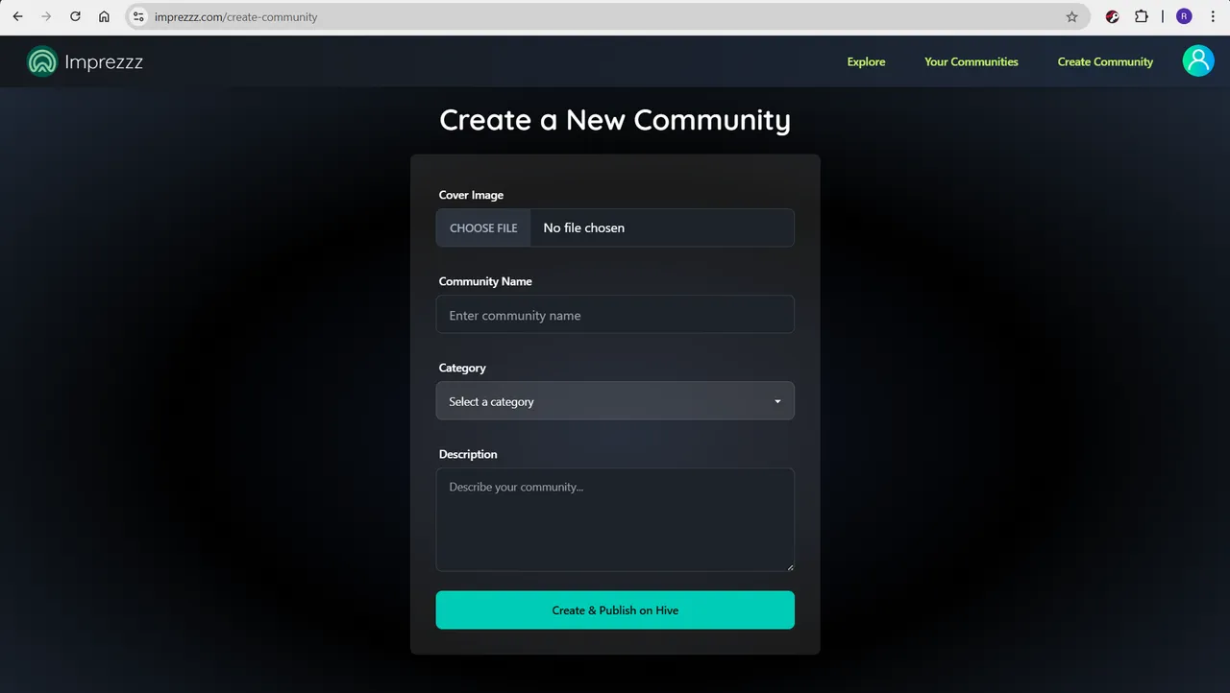The image size is (1230, 693).
Task: Open site information icon in address bar
Action: click(x=138, y=16)
